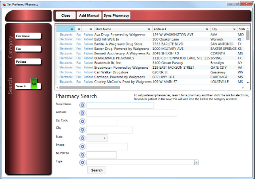Select 'Carl Walker Drugstore' store name
Viewport: 255px width, 179px height.
pos(111,72)
